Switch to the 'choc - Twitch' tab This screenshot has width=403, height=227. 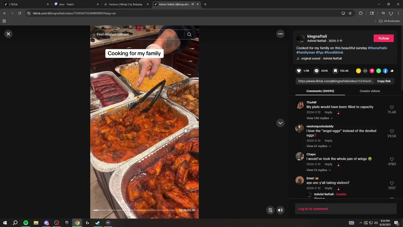coord(76,4)
